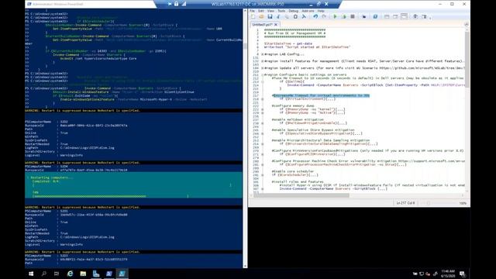This screenshot has width=496, height=279.
Task: Collapse Configure basic settings on servers region
Action: point(262,75)
